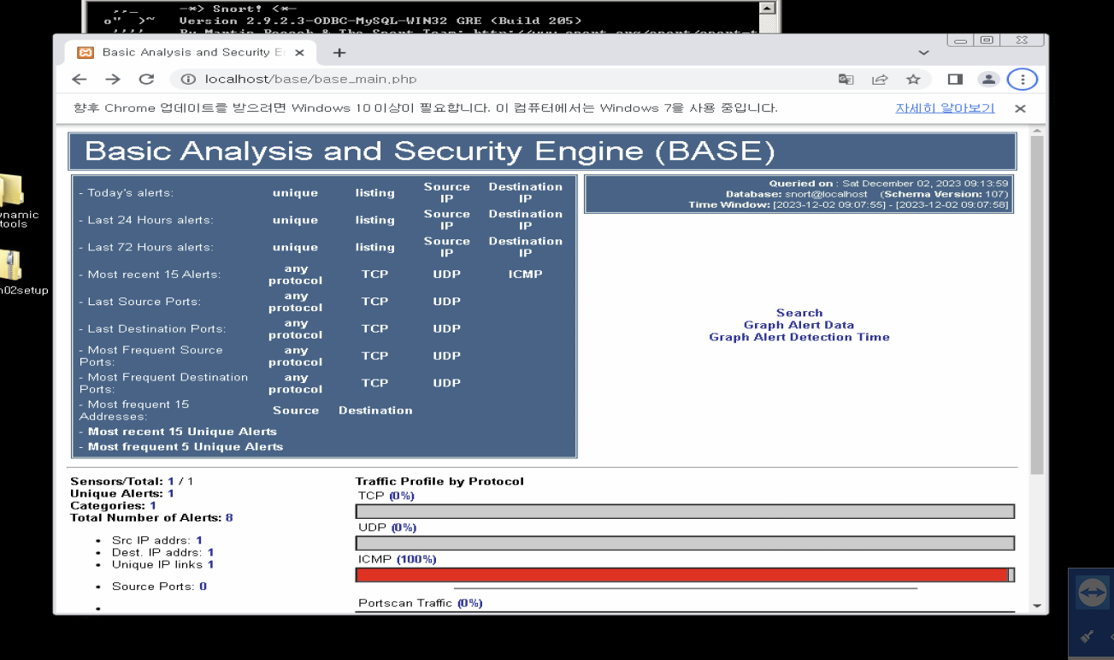
Task: Go forward in Chrome browser
Action: click(x=113, y=80)
